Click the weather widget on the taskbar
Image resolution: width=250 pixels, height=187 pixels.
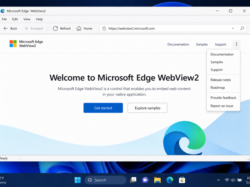(x=3, y=180)
